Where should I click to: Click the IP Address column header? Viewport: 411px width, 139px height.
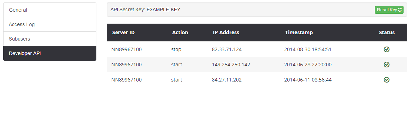pos(226,32)
